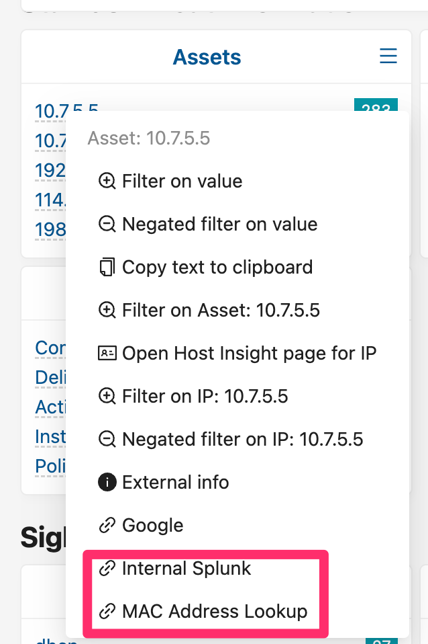
Task: Click the magnifier icon beside Filter on value
Action: point(107,182)
